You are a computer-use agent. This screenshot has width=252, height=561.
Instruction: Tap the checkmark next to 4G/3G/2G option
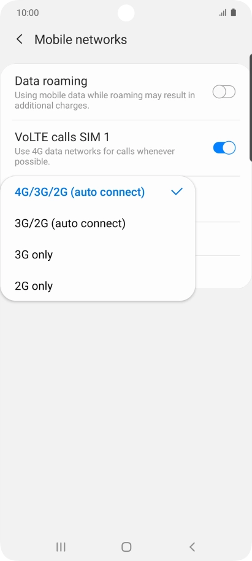(x=177, y=192)
